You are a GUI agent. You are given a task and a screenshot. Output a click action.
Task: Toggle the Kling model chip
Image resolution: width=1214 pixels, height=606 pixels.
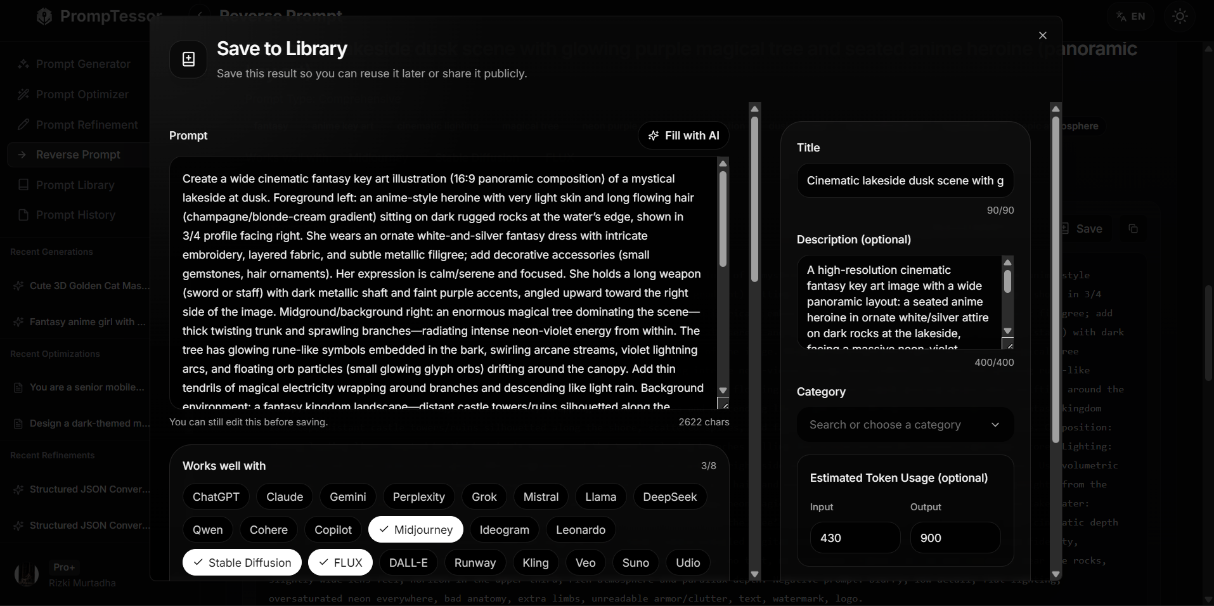(536, 563)
